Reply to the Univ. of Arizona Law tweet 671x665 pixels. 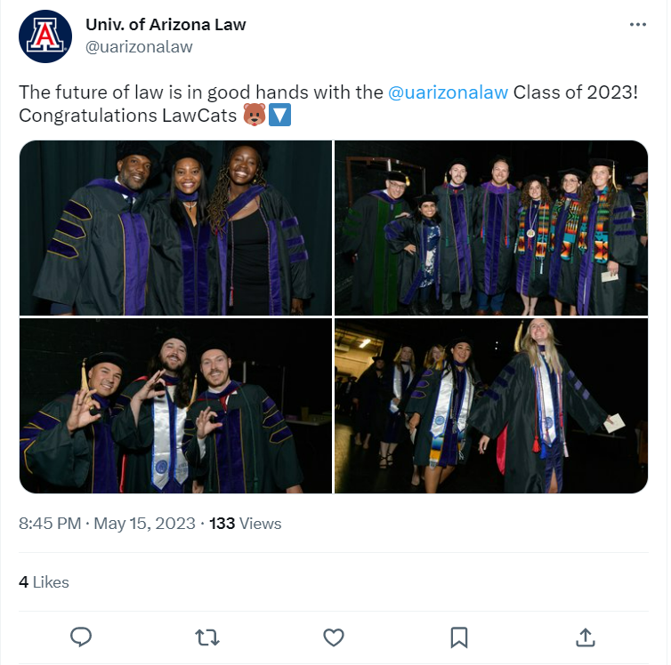click(81, 637)
